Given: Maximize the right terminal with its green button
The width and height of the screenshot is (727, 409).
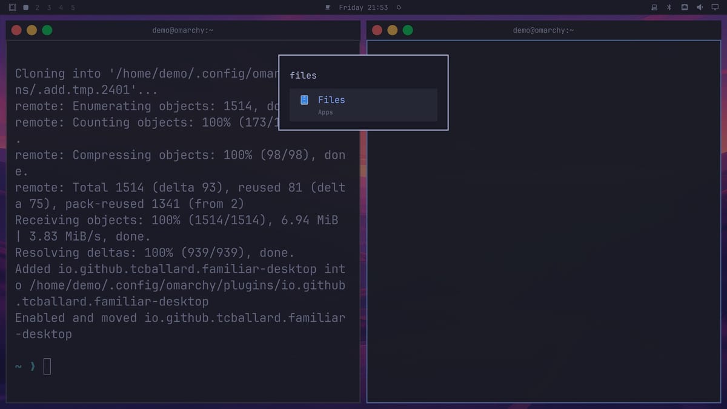Looking at the screenshot, I should click(x=407, y=30).
